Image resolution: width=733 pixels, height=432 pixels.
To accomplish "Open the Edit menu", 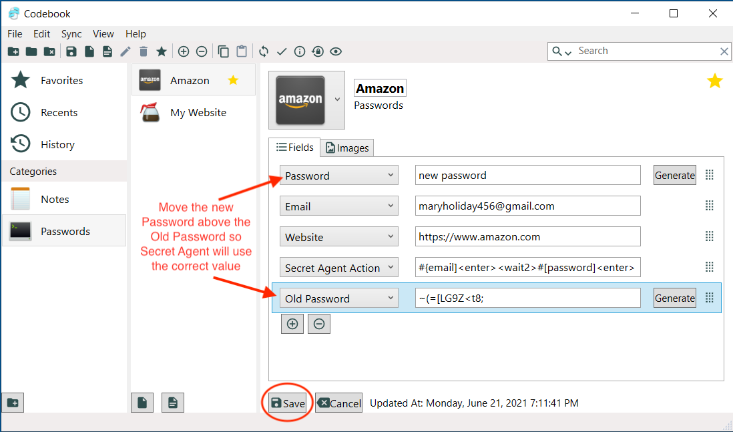I will point(41,33).
